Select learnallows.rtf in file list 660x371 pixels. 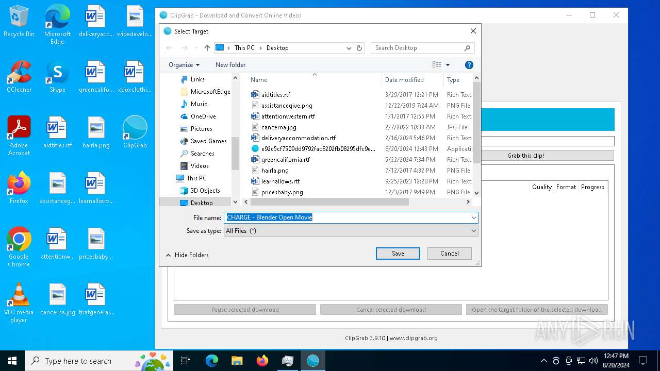(x=280, y=181)
